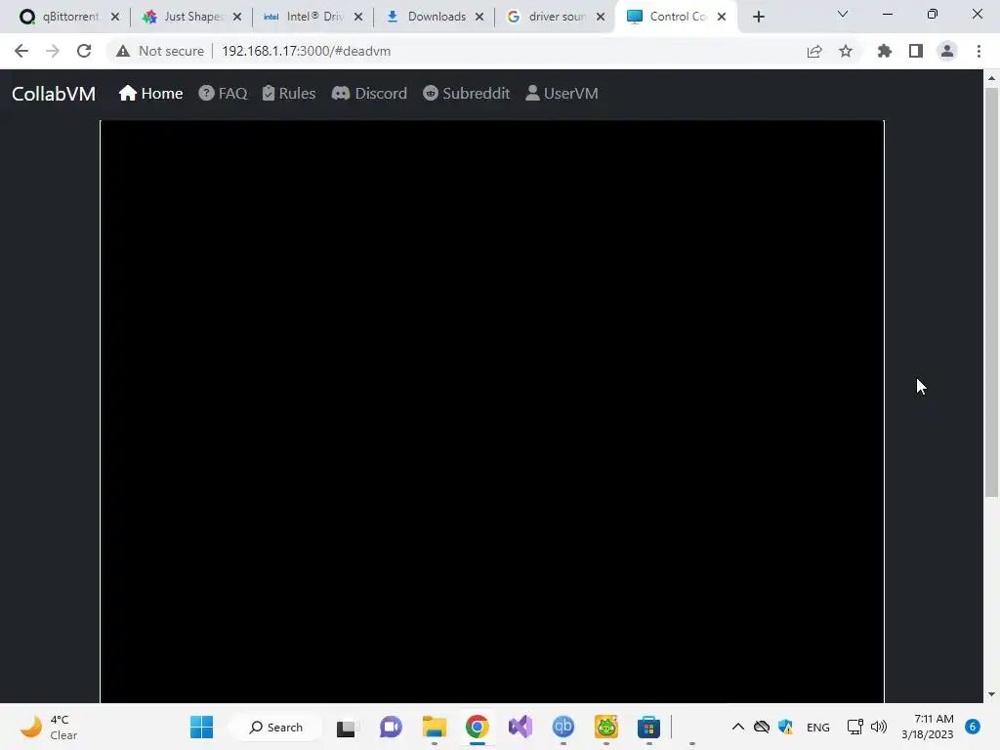Switch to the qBittorrent tab

point(61,17)
